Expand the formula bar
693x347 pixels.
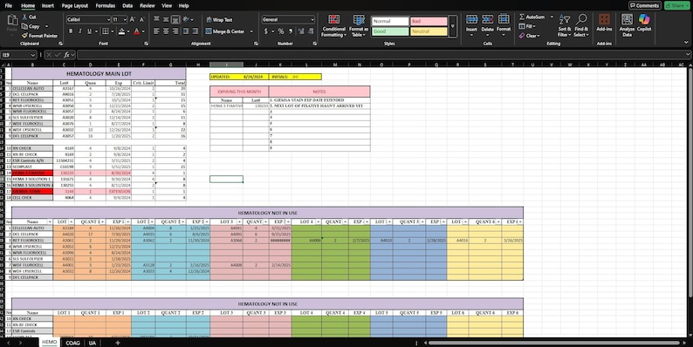tap(688, 55)
